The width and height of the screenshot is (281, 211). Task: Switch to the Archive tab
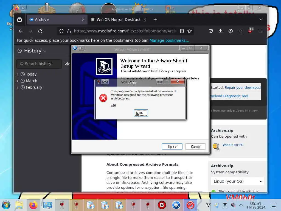coord(57,20)
